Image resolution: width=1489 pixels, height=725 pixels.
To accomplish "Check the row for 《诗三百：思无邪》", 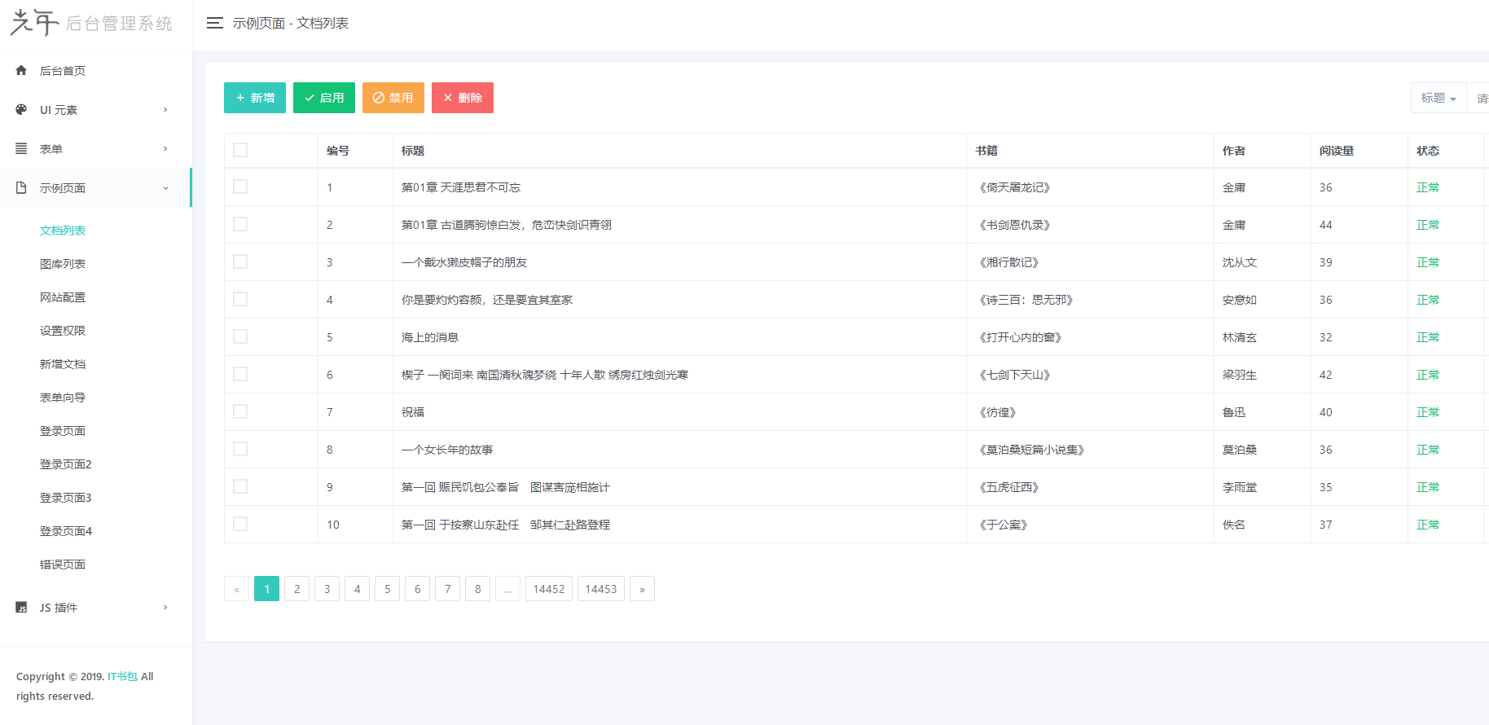I will point(240,299).
